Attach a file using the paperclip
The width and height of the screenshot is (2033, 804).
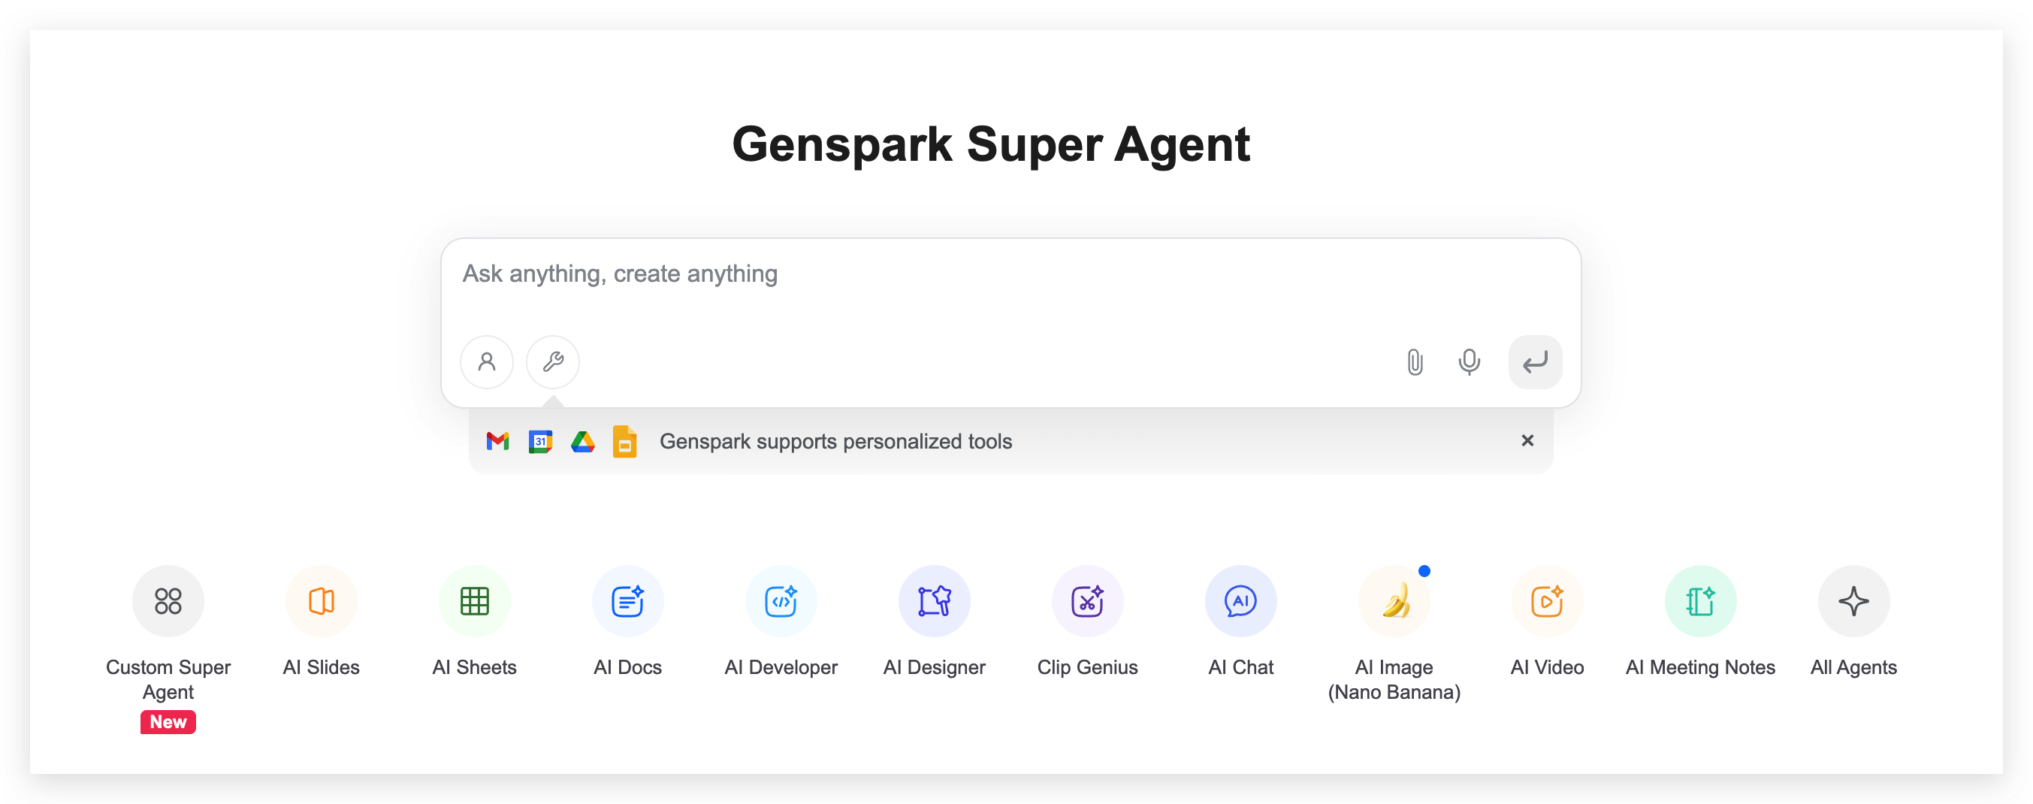1412,362
